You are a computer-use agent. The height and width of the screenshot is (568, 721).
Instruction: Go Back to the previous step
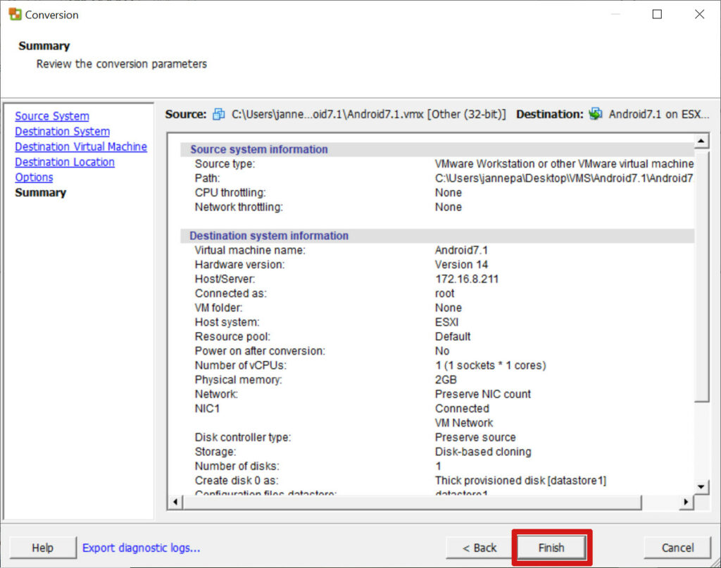click(x=479, y=548)
